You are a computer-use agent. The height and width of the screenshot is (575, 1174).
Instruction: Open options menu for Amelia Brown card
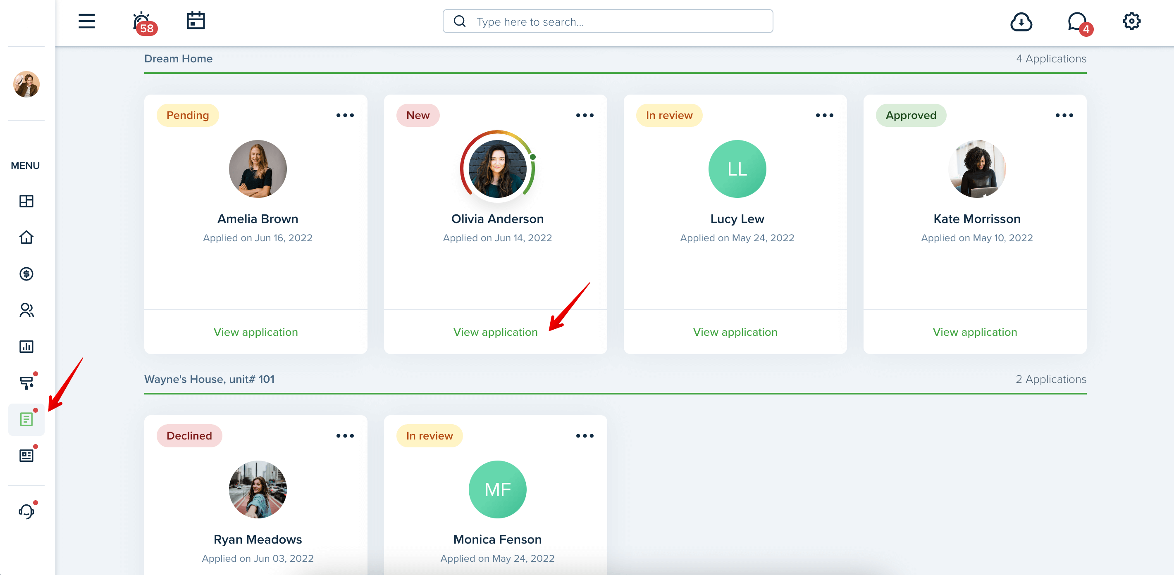tap(345, 116)
